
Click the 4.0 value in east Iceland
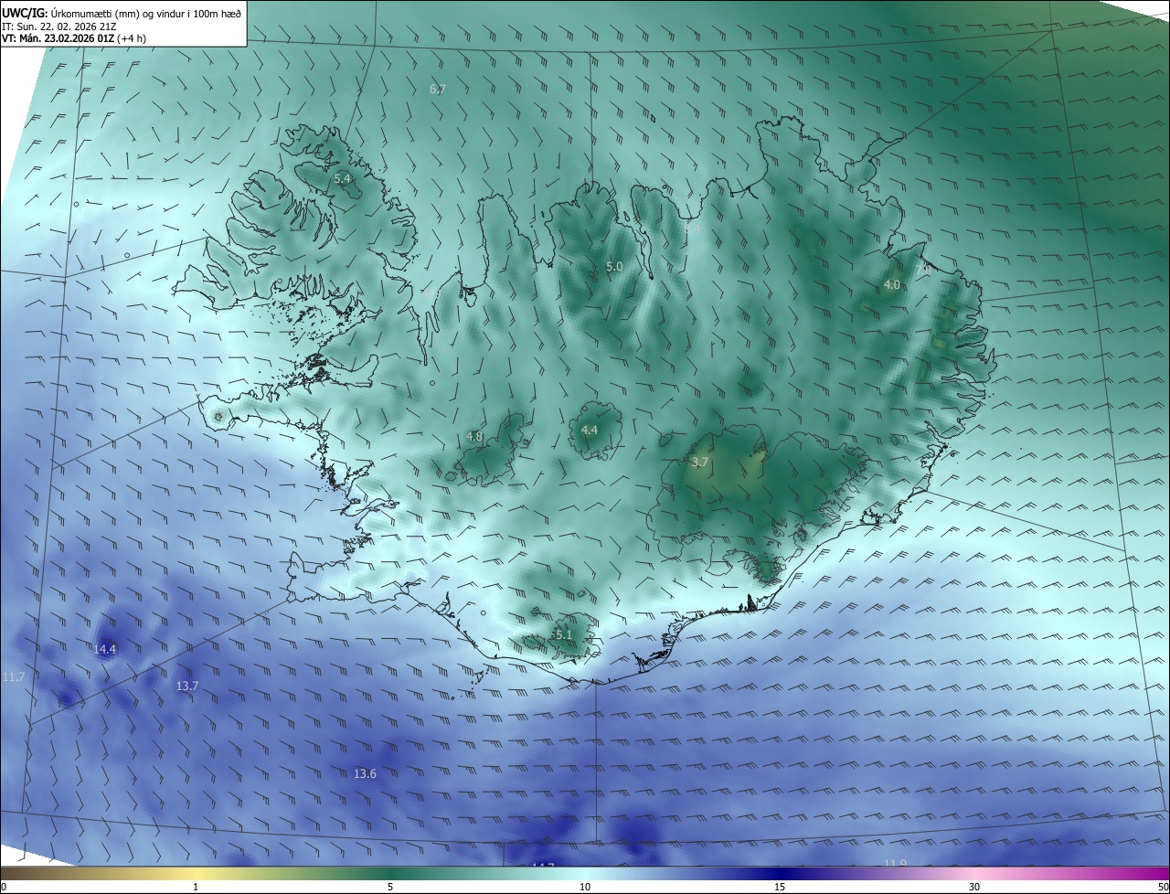pyautogui.click(x=892, y=285)
